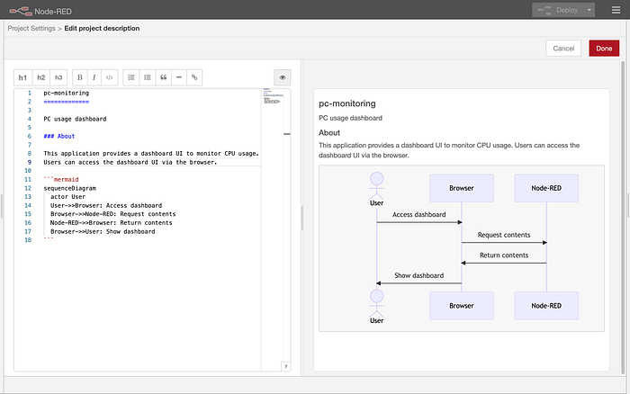Insert inline code formatting
Viewport: 630px width, 394px height.
[109, 77]
